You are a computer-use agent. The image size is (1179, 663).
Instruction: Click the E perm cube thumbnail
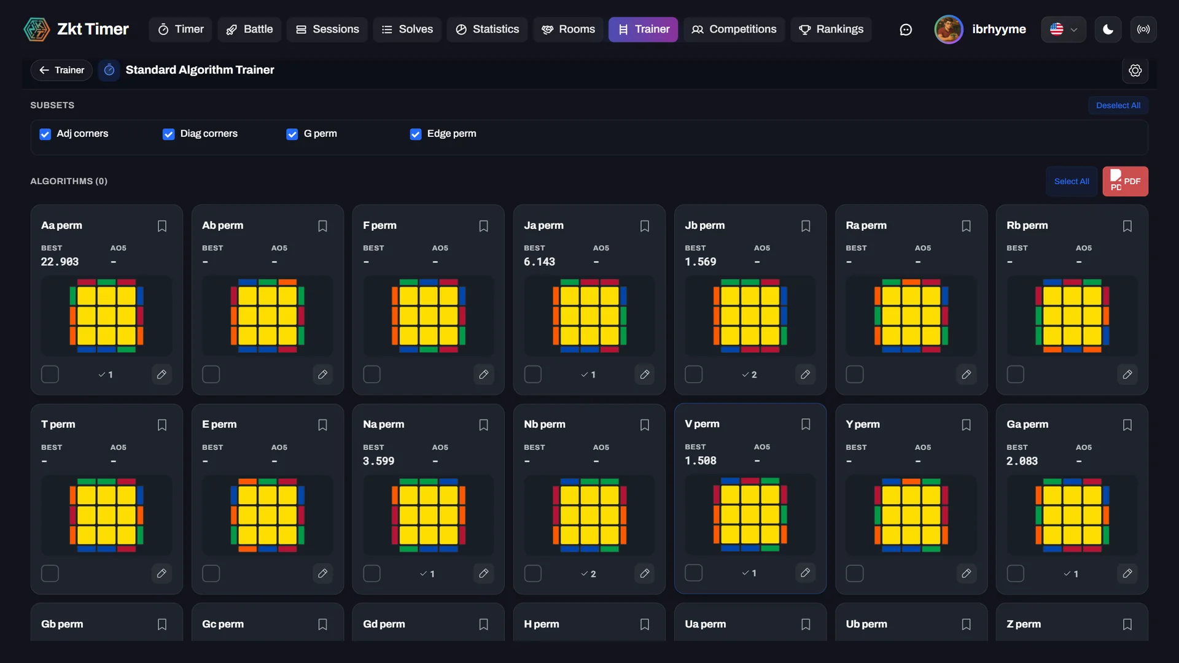[268, 514]
